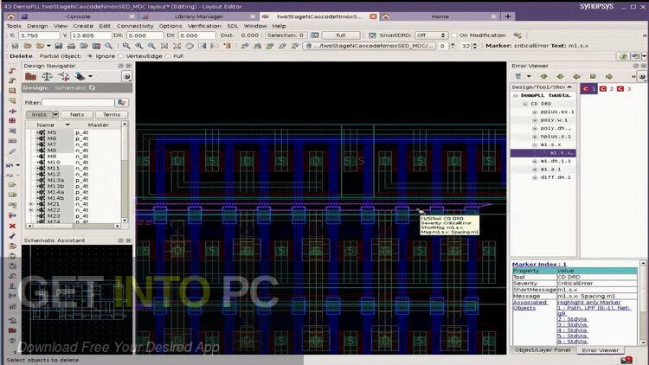Click the Schematic Assistant thumbnail view

(x=77, y=300)
